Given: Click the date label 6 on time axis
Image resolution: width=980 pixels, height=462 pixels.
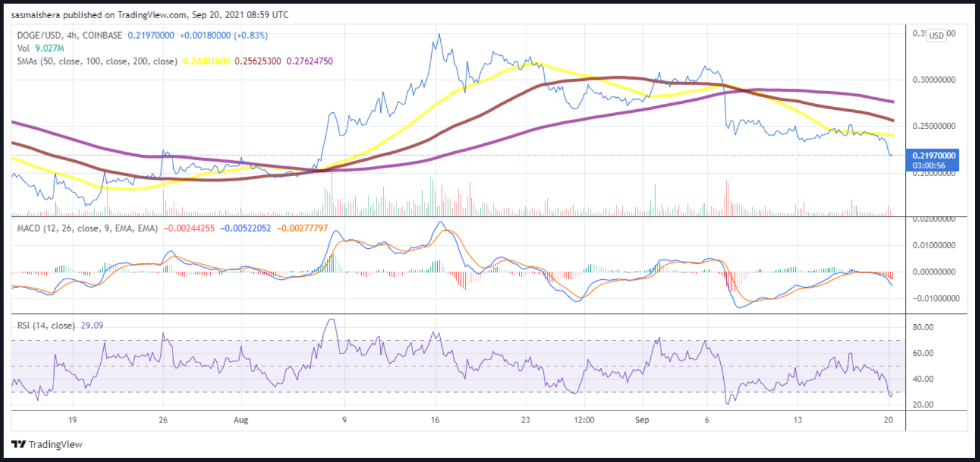Looking at the screenshot, I should pos(707,420).
